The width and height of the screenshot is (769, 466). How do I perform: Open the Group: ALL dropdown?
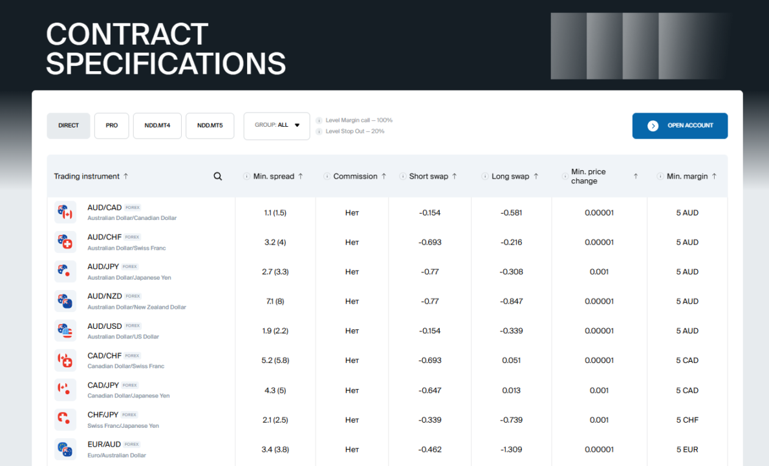(x=277, y=126)
